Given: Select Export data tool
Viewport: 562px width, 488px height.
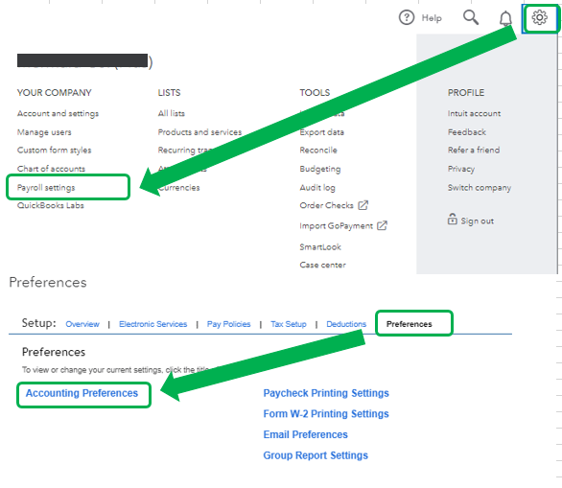Looking at the screenshot, I should [322, 132].
